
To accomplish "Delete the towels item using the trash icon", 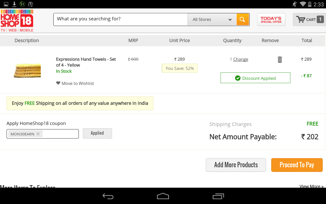I will click(x=280, y=59).
